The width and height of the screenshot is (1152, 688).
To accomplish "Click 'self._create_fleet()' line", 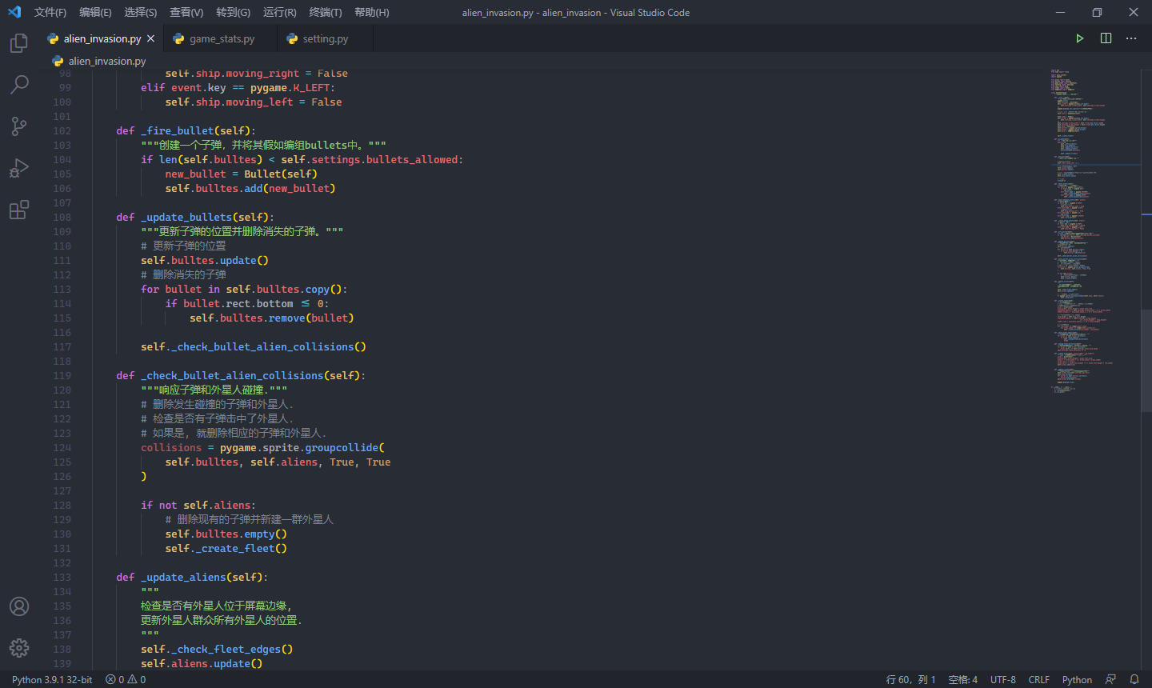I will tap(226, 548).
